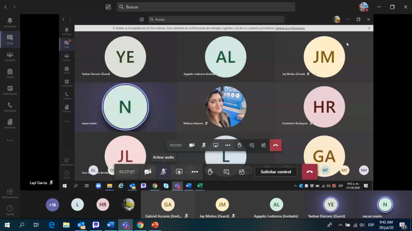Show participants from the large call toolbar

[242, 172]
